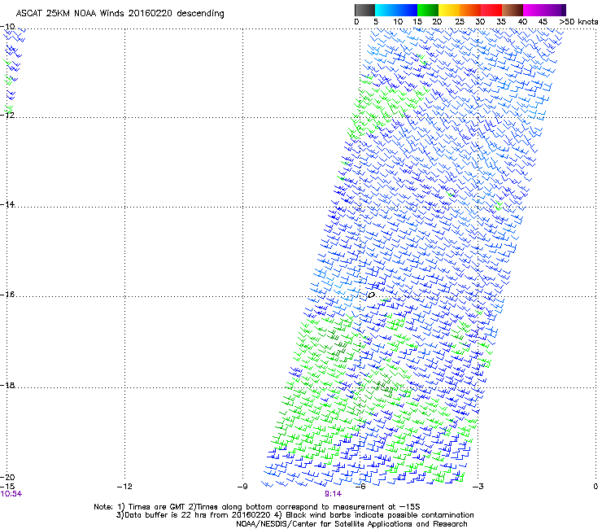Click the '-9' longitude axis label
Image resolution: width=602 pixels, height=529 pixels.
[x=242, y=487]
